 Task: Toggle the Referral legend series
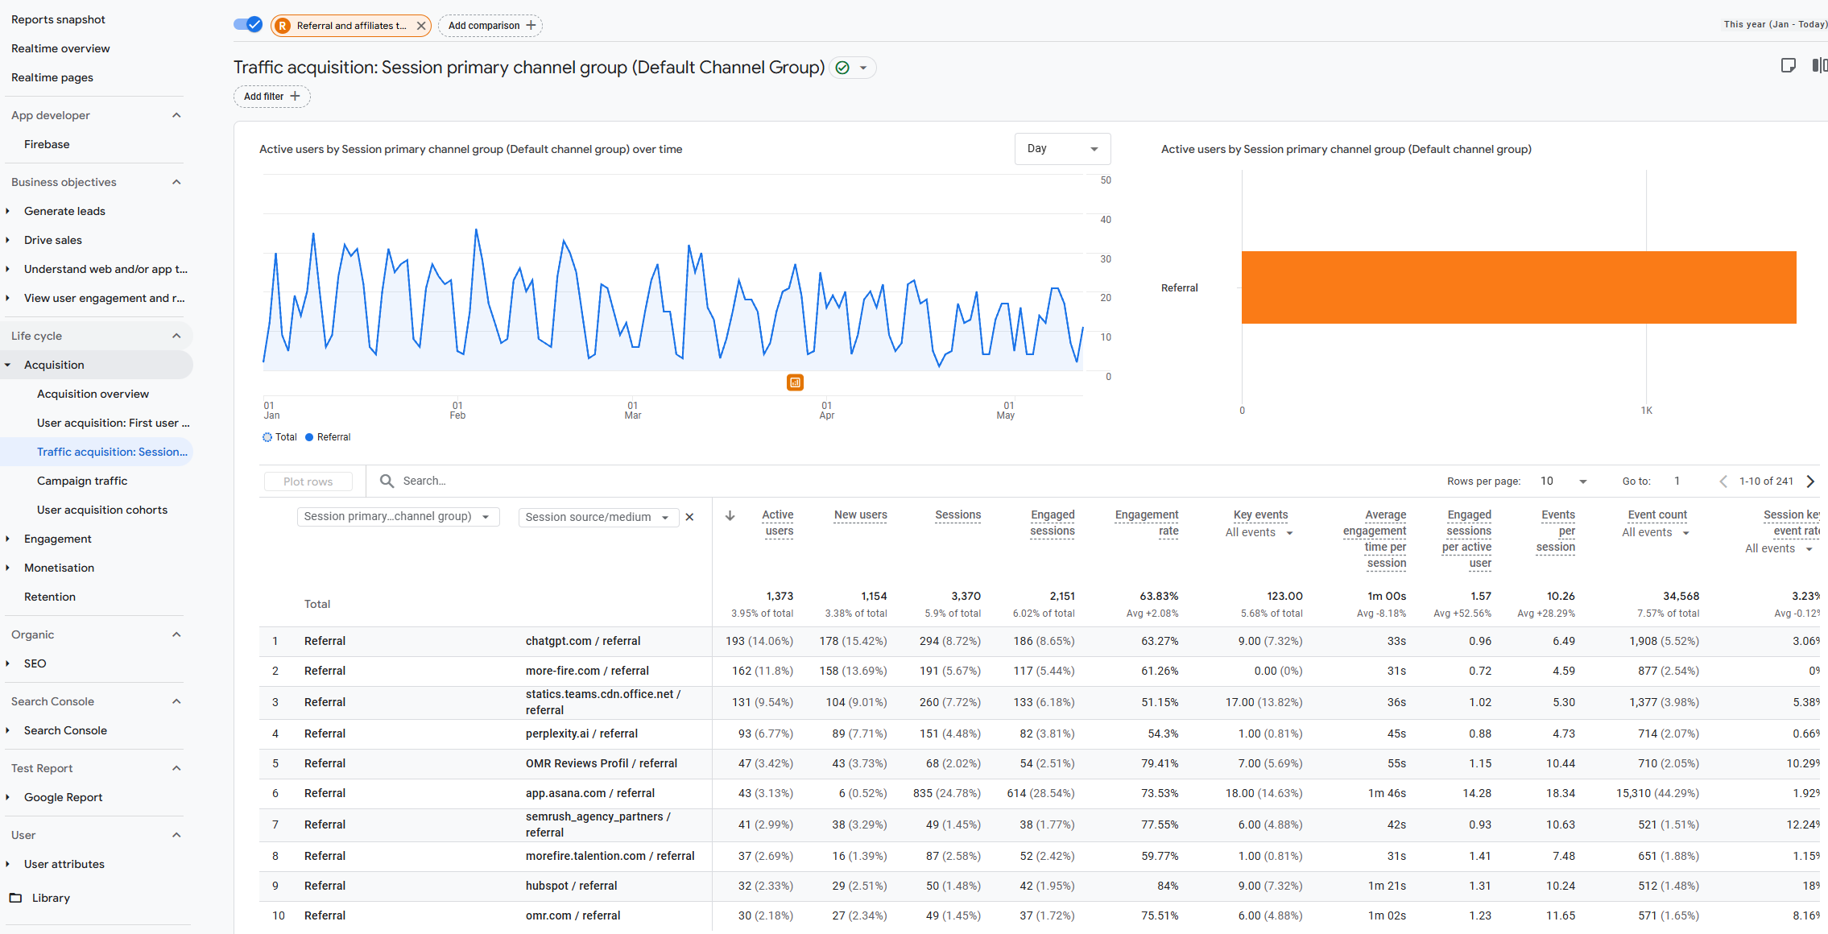(328, 437)
